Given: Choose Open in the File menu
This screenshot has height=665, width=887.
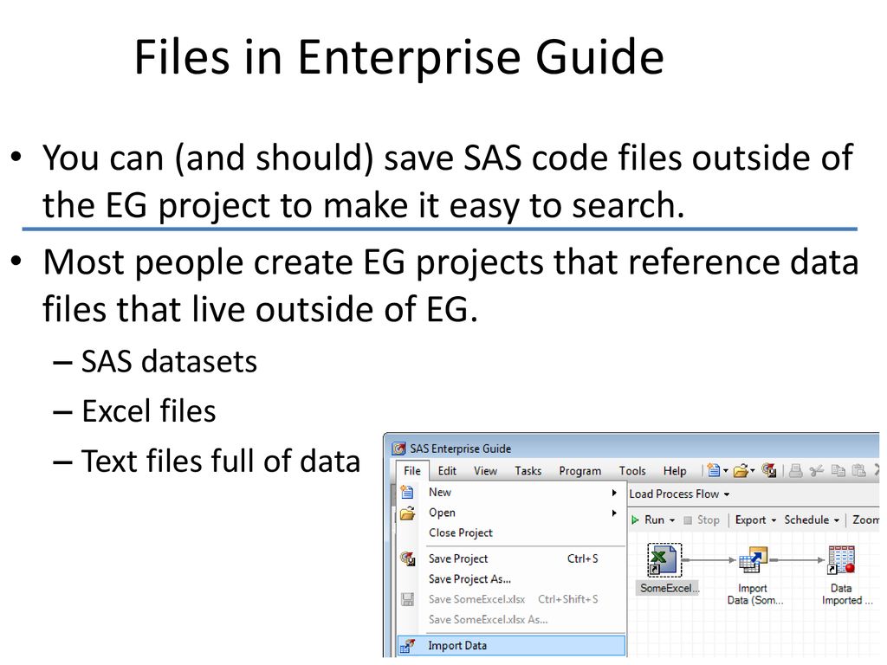Looking at the screenshot, I should pos(511,513).
